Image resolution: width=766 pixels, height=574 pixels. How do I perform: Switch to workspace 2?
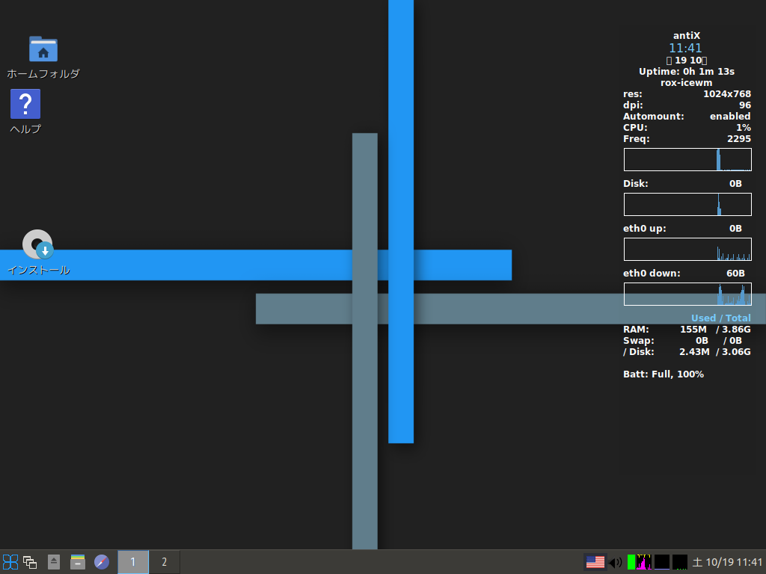coord(164,562)
